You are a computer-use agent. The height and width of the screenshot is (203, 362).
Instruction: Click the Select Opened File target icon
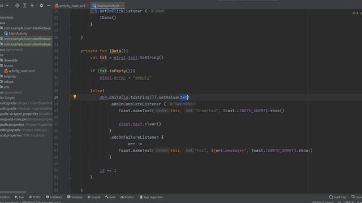(x=18, y=6)
